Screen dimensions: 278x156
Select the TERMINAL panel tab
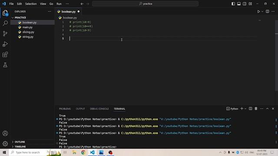[119, 109]
